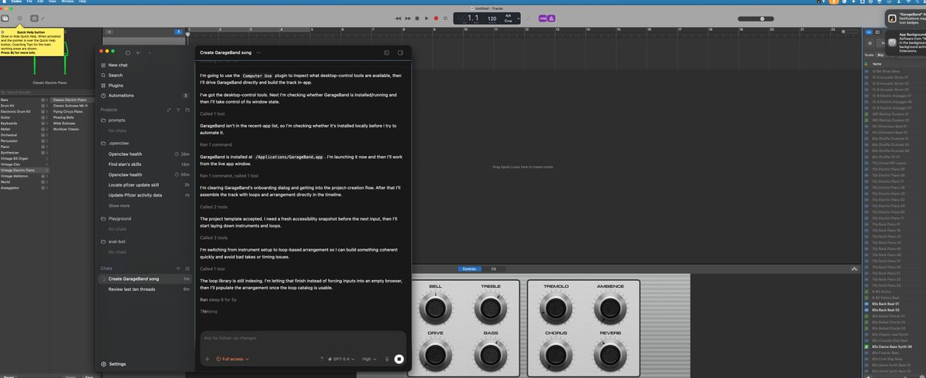Open Plugins in Codex sidebar

point(116,85)
